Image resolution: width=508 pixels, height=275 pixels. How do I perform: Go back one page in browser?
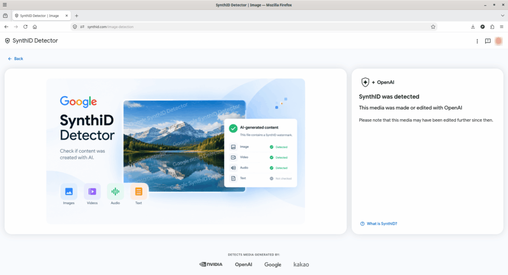pyautogui.click(x=6, y=27)
